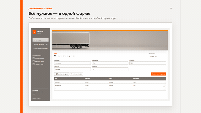The width and height of the screenshot is (201, 113).
Task: Click the truck banner image
Action: tap(110, 40)
